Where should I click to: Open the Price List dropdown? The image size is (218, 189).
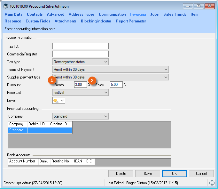(x=80, y=93)
